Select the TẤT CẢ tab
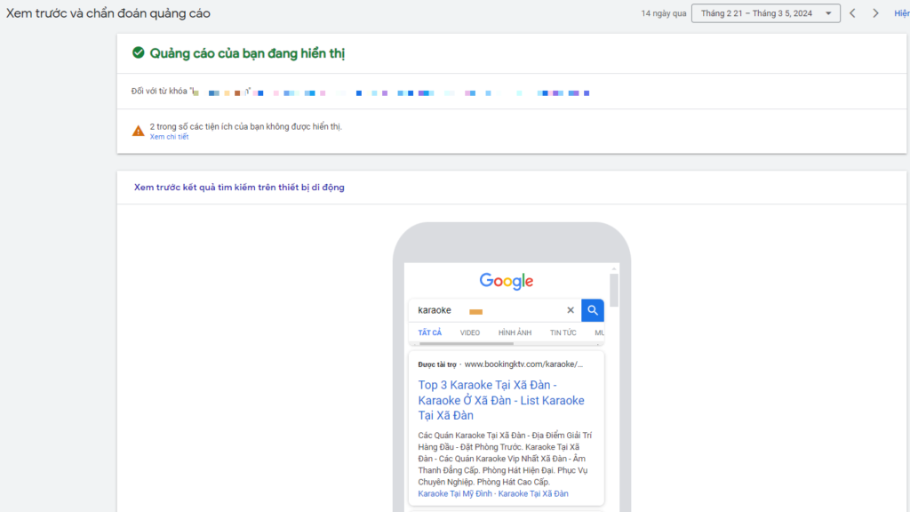 tap(430, 332)
